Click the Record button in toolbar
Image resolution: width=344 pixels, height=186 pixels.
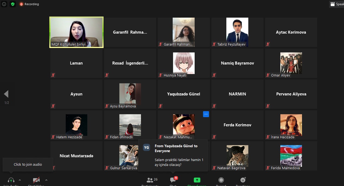pos(221,181)
